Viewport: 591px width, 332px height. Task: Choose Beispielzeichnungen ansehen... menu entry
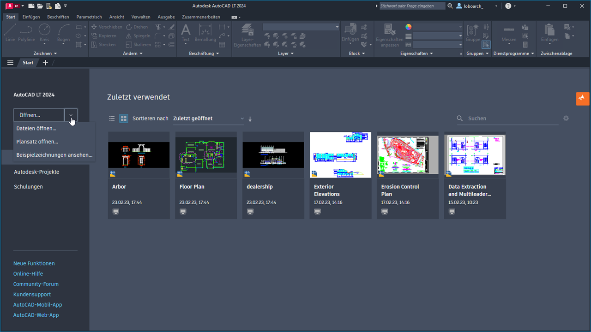pos(54,155)
